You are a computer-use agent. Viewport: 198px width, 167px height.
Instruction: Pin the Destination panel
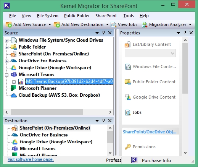103,120
